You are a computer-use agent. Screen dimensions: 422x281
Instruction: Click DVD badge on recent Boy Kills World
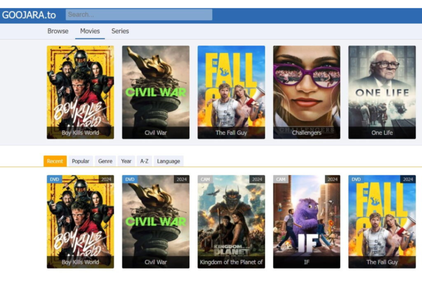[x=54, y=179]
